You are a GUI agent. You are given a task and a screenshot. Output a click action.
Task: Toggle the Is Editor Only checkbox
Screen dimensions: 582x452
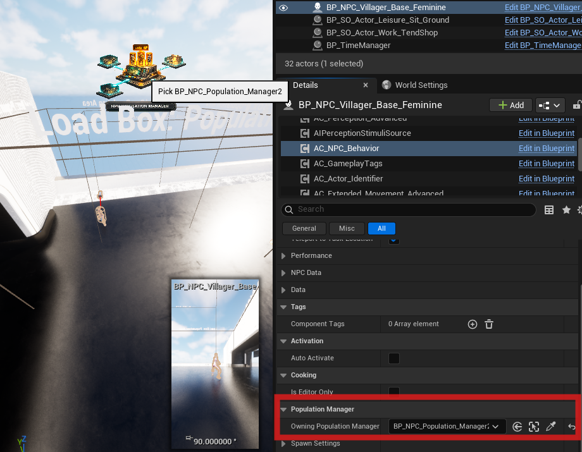pyautogui.click(x=394, y=392)
